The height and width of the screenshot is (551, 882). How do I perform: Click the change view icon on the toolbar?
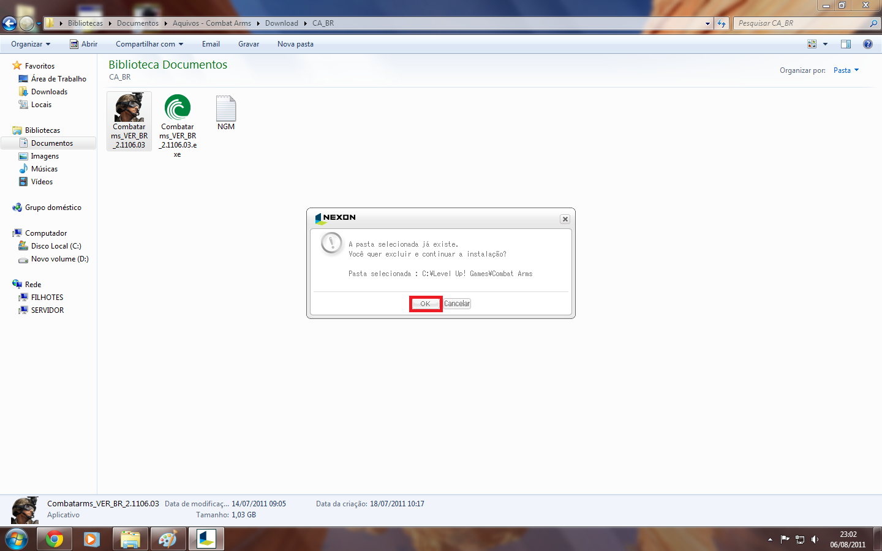812,43
